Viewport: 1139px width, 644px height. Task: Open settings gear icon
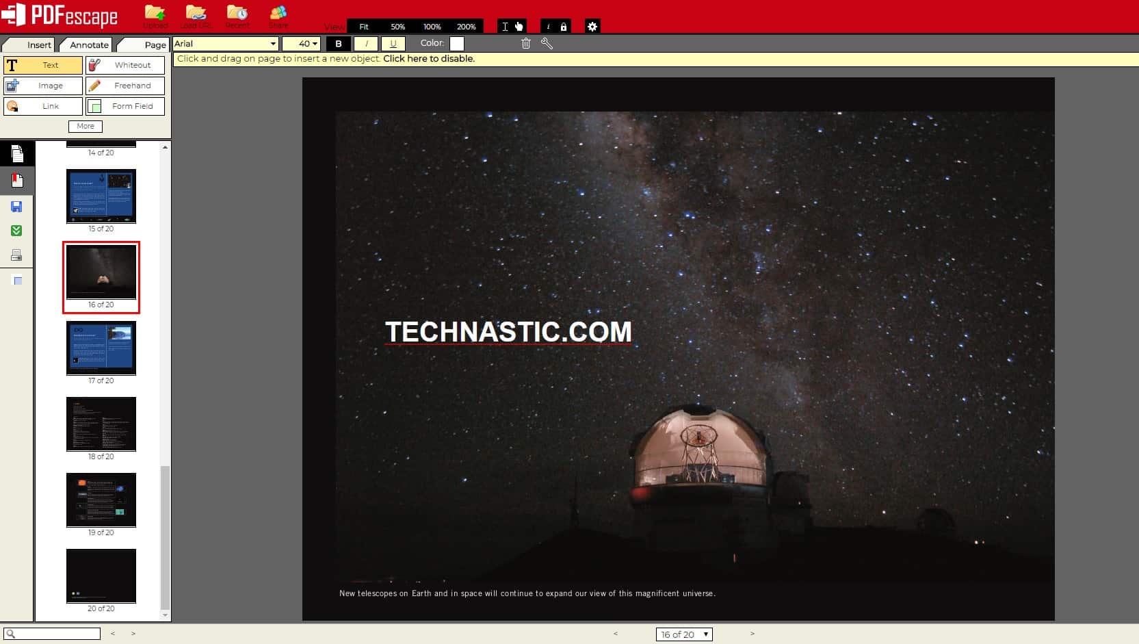[x=592, y=27]
